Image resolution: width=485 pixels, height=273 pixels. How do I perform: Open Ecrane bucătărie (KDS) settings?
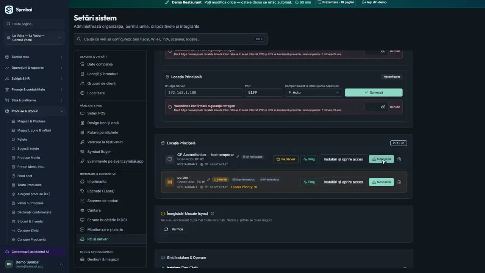click(112, 220)
